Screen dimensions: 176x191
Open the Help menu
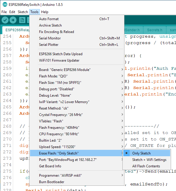coord(45,12)
